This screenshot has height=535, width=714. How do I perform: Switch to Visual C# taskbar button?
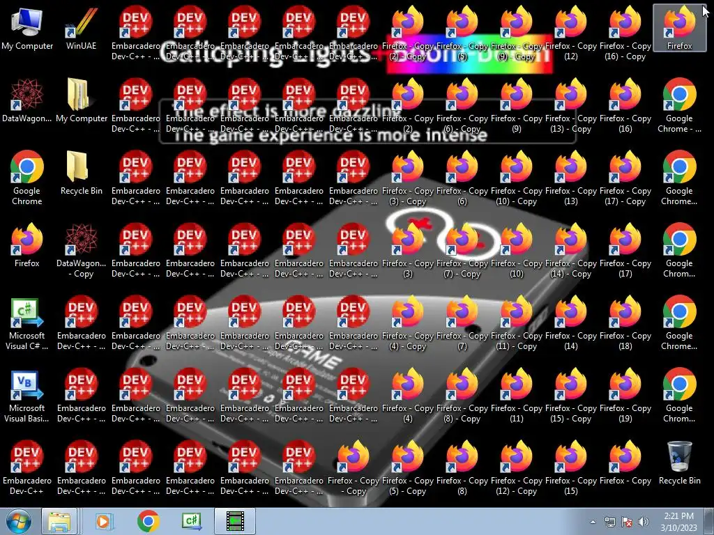(x=192, y=521)
